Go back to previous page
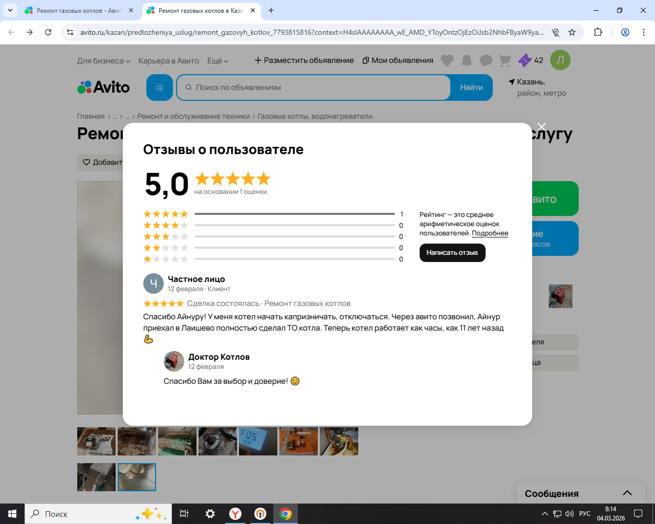 11,32
